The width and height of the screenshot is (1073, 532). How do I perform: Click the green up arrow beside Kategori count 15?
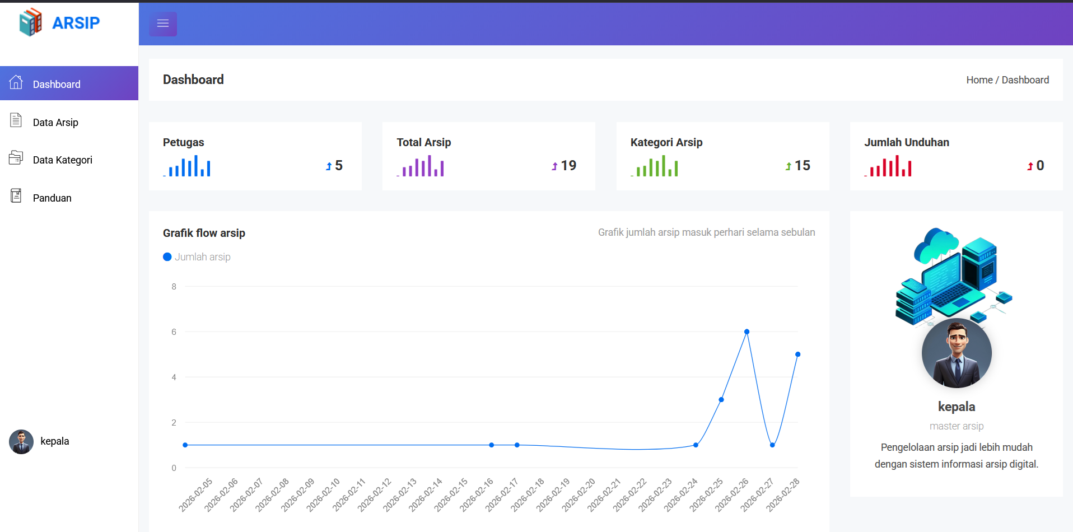click(x=789, y=166)
